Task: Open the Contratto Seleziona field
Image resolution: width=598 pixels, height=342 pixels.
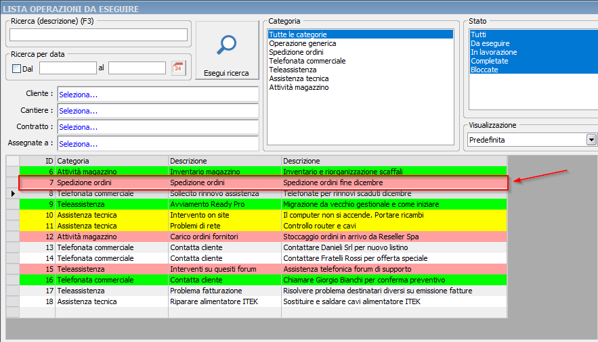Action: click(157, 127)
